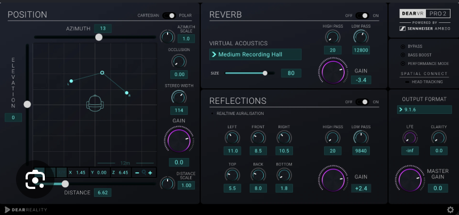Viewport: 459px width, 215px height.
Task: Click the Reverb Low Pass value 12800
Action: (361, 50)
